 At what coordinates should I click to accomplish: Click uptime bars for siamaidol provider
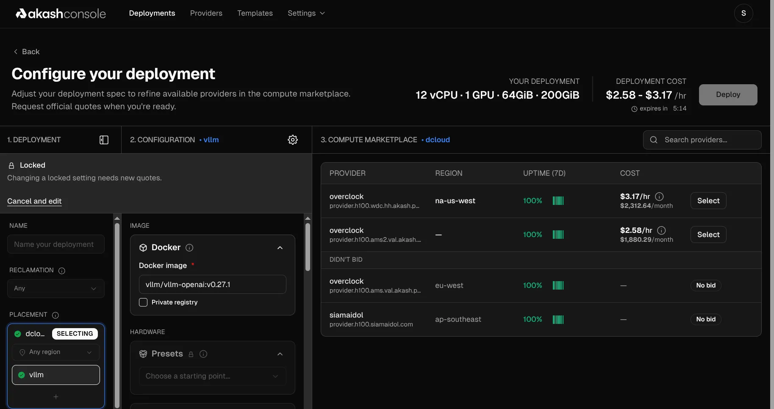click(x=558, y=319)
